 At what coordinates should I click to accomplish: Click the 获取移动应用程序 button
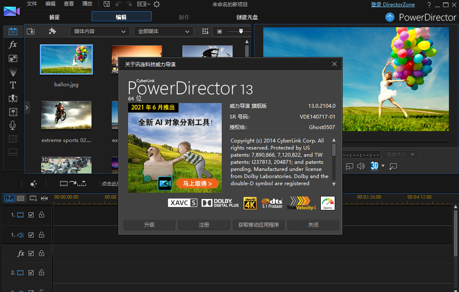point(259,225)
